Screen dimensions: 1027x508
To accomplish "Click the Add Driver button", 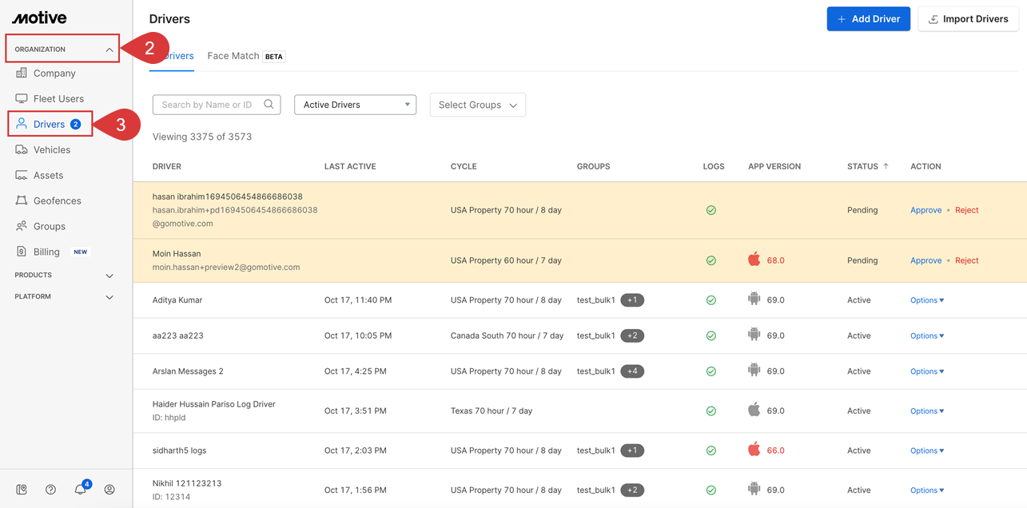I will (868, 19).
